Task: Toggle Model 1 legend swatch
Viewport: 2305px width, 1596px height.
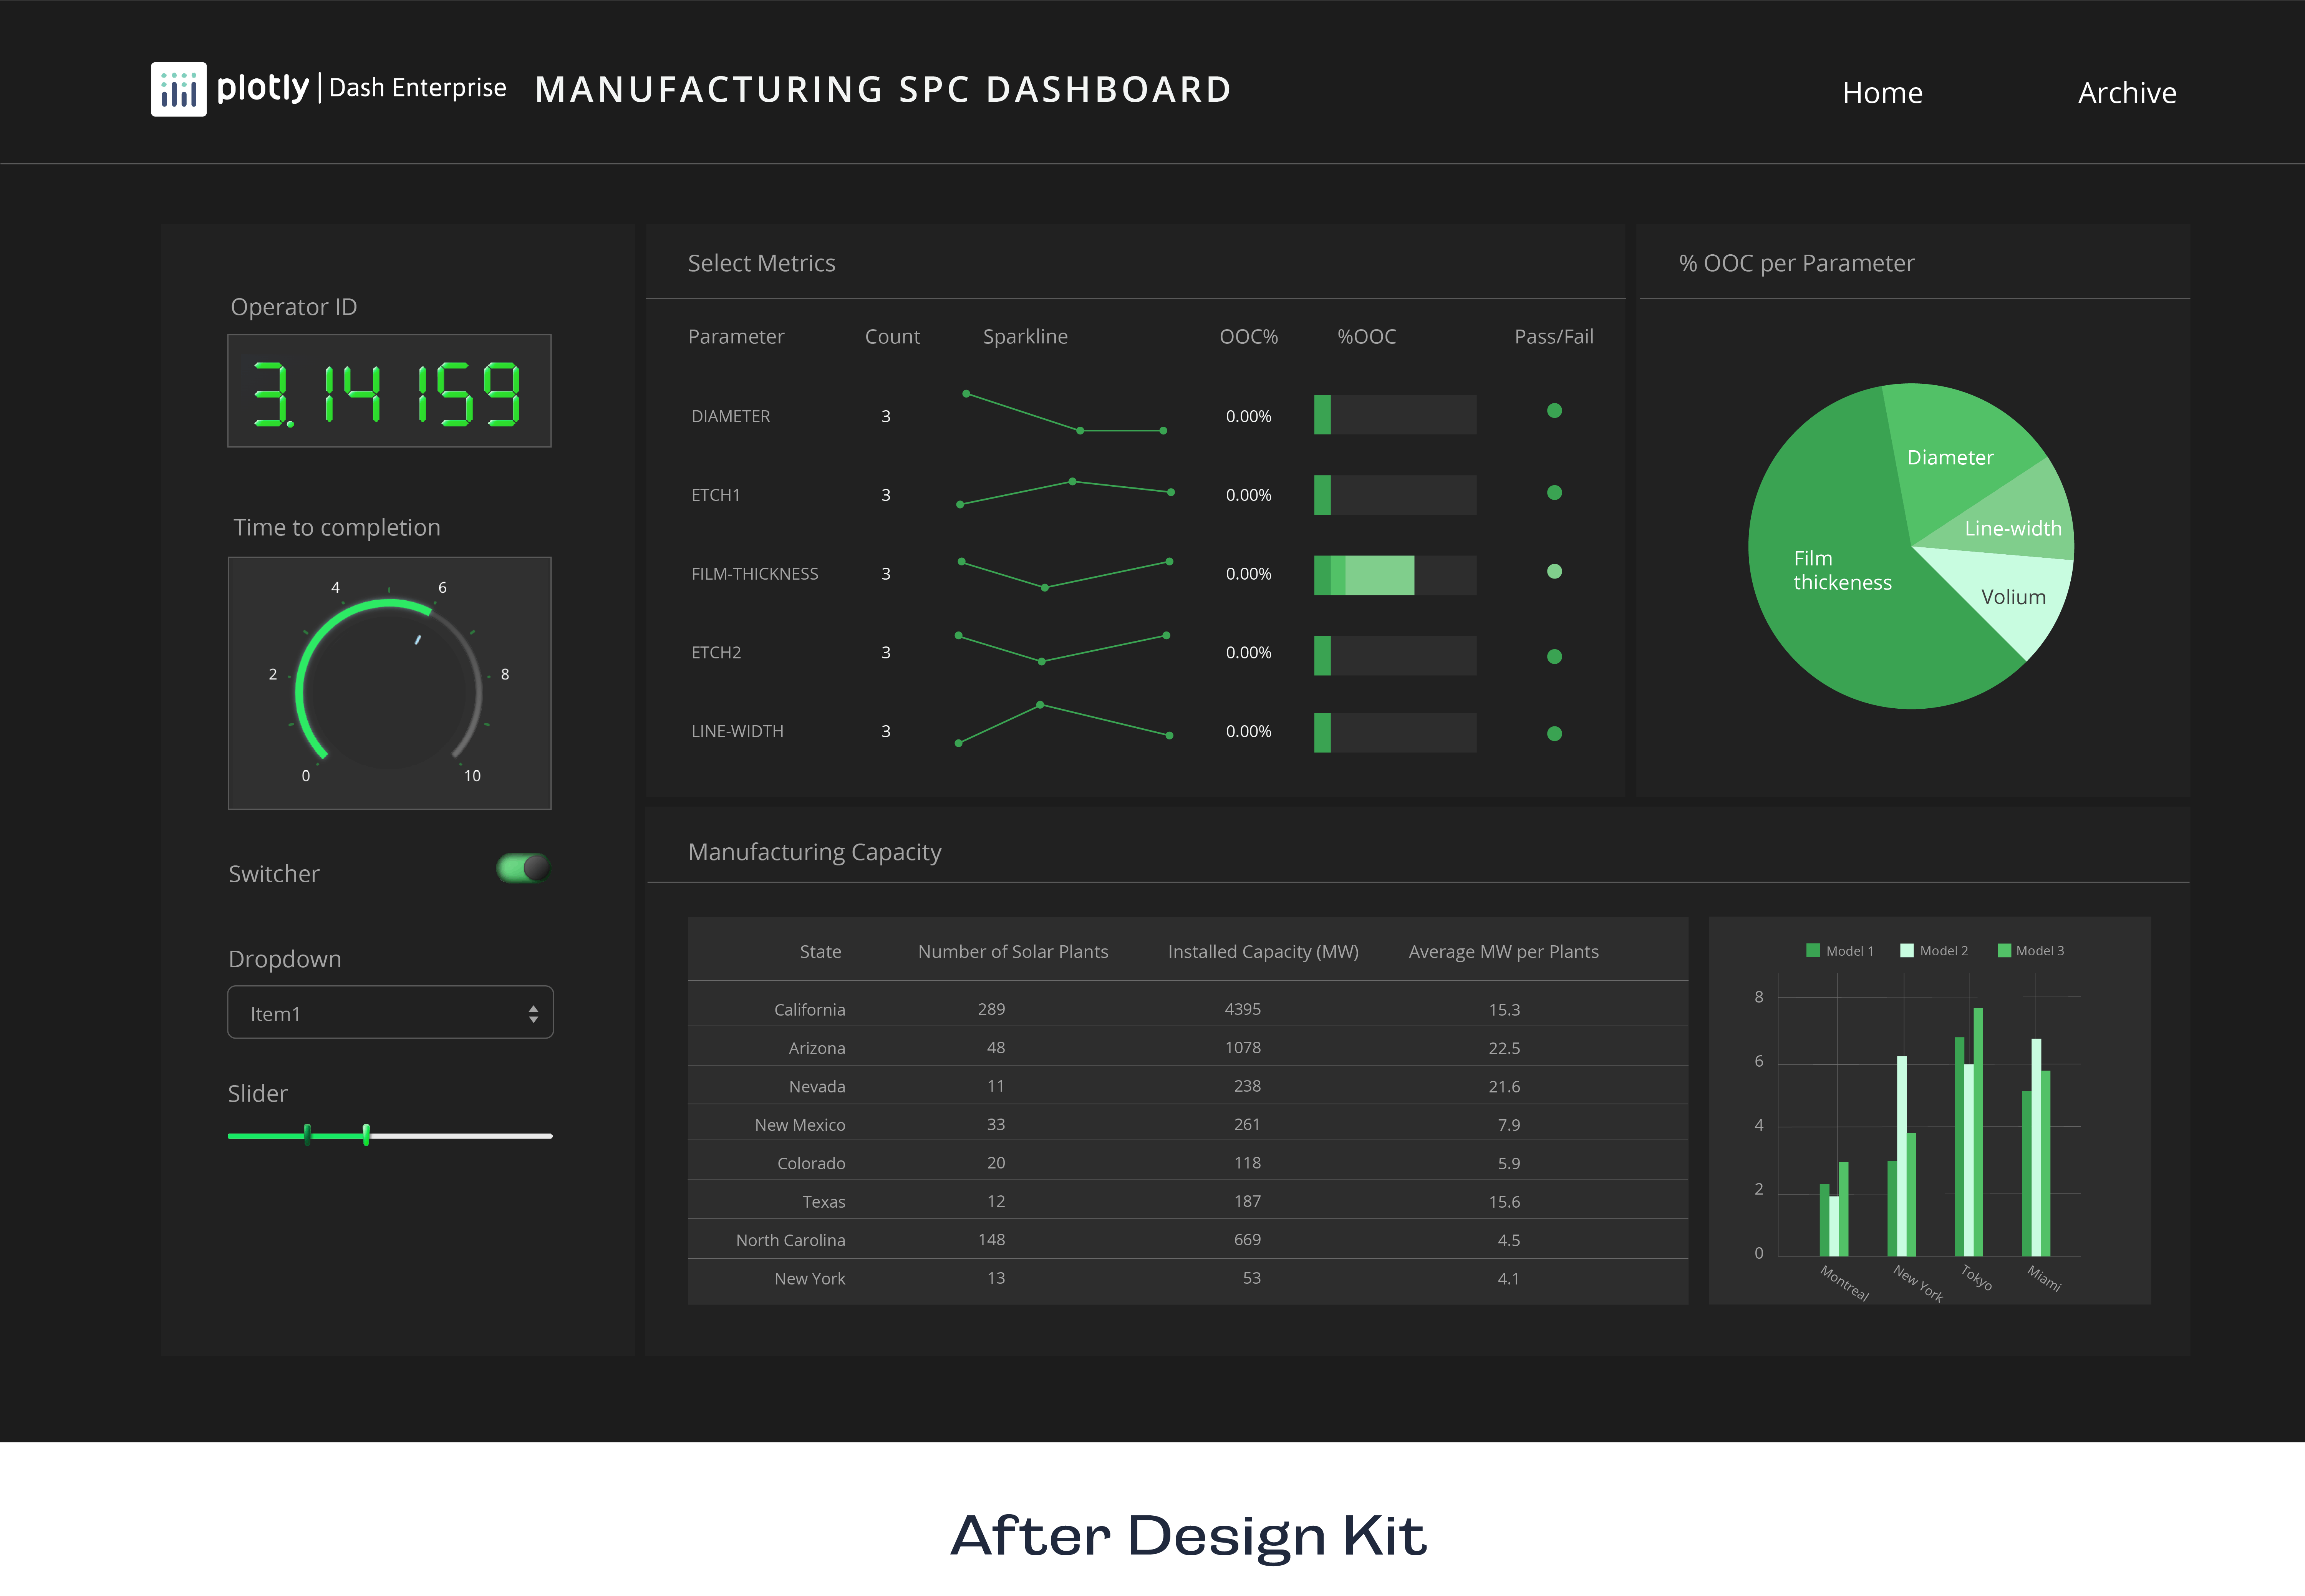Action: point(1813,951)
